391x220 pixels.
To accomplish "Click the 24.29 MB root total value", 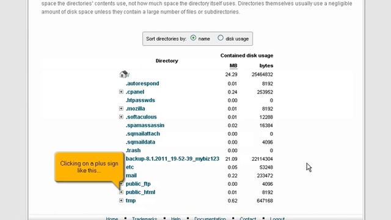I will pos(231,75).
